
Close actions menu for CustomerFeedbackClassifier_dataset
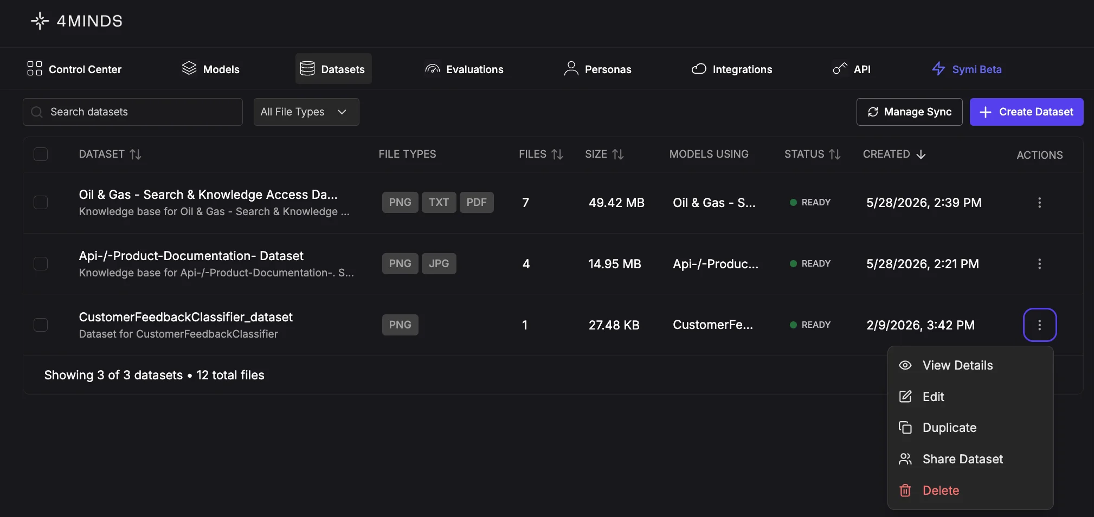pyautogui.click(x=1039, y=325)
